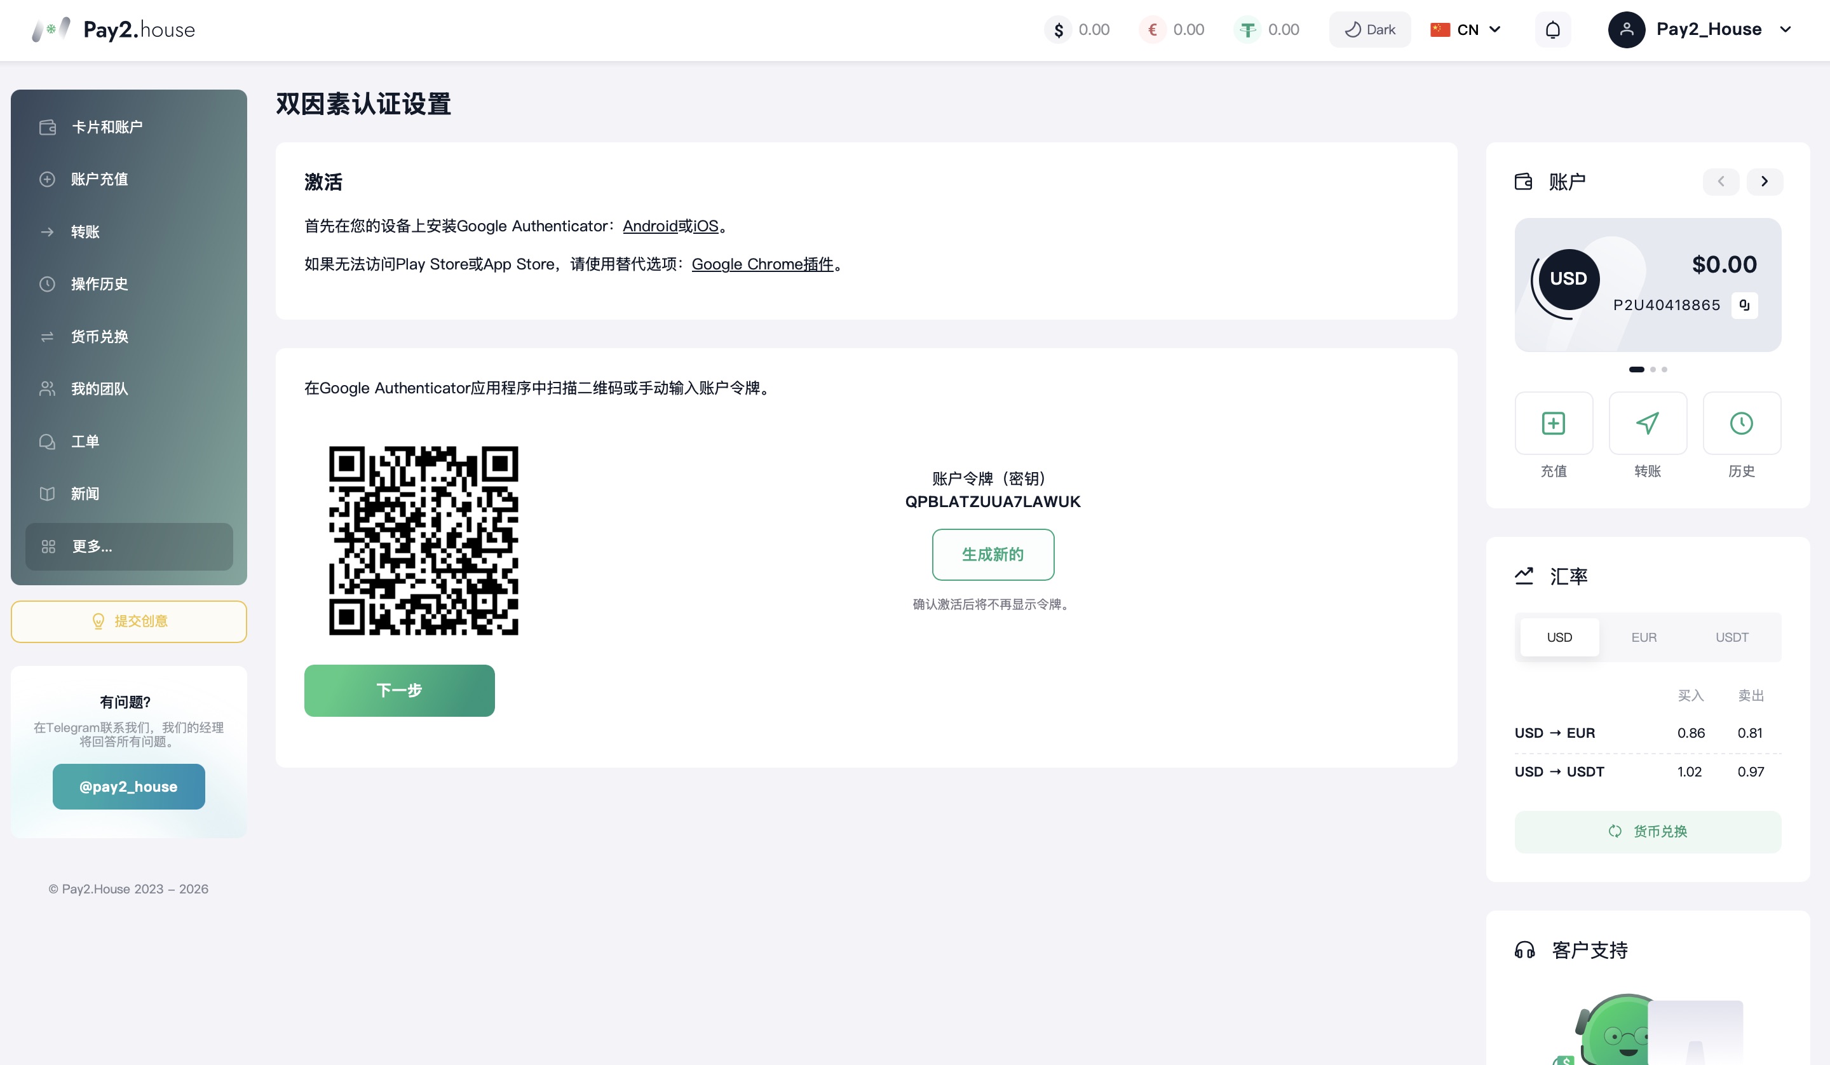Viewport: 1830px width, 1065px height.
Task: Click the 确认激活后将不再显示令牌 notice
Action: pyautogui.click(x=993, y=604)
